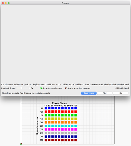Select yellow swatch at speed 175 power 10
This screenshot has height=146, width=131.
tap(46, 119)
